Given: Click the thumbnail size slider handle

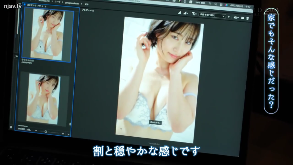Looking at the screenshot, I should pyautogui.click(x=46, y=131).
